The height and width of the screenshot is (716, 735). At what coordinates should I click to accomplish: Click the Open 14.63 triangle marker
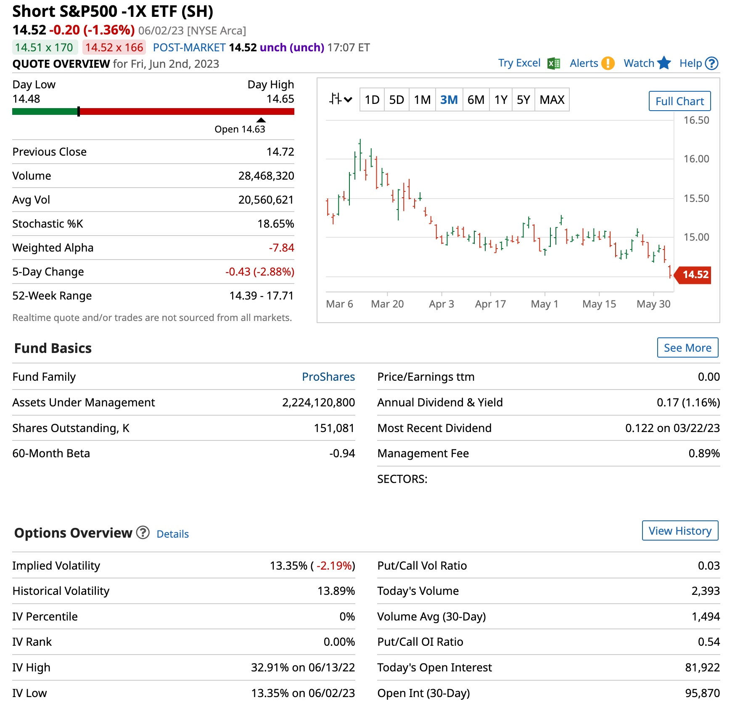point(261,120)
